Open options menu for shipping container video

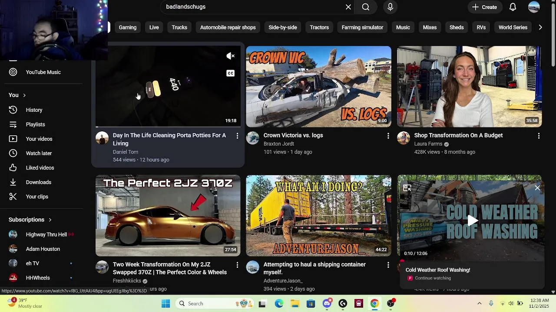[x=388, y=265]
